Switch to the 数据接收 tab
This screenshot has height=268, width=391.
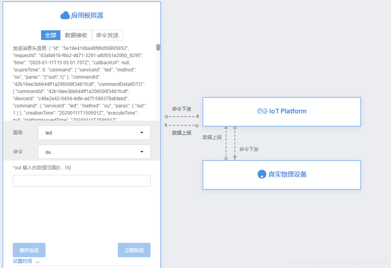click(x=76, y=35)
